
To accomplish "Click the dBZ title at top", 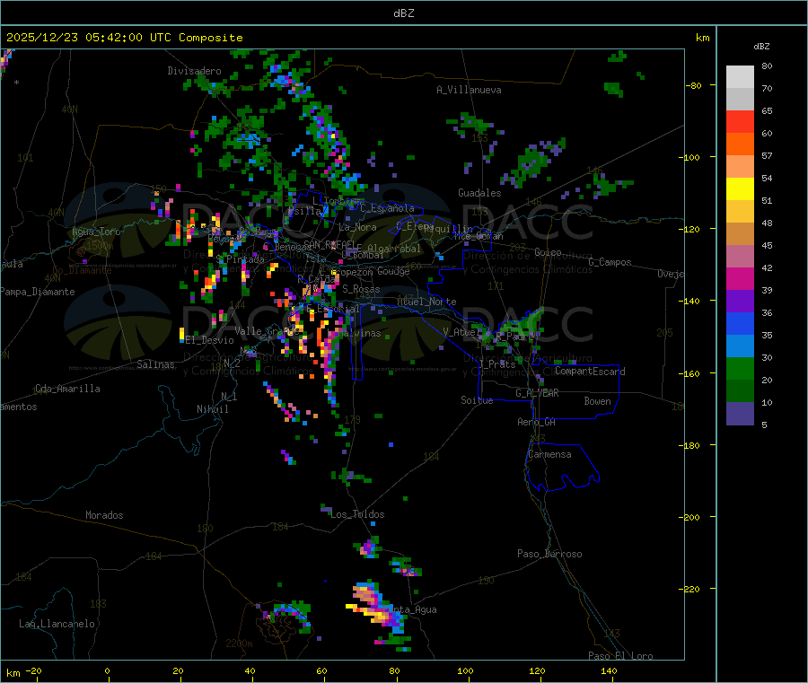I will [x=403, y=13].
